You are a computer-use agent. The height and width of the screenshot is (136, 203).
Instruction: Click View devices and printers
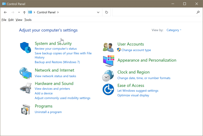click(x=52, y=89)
